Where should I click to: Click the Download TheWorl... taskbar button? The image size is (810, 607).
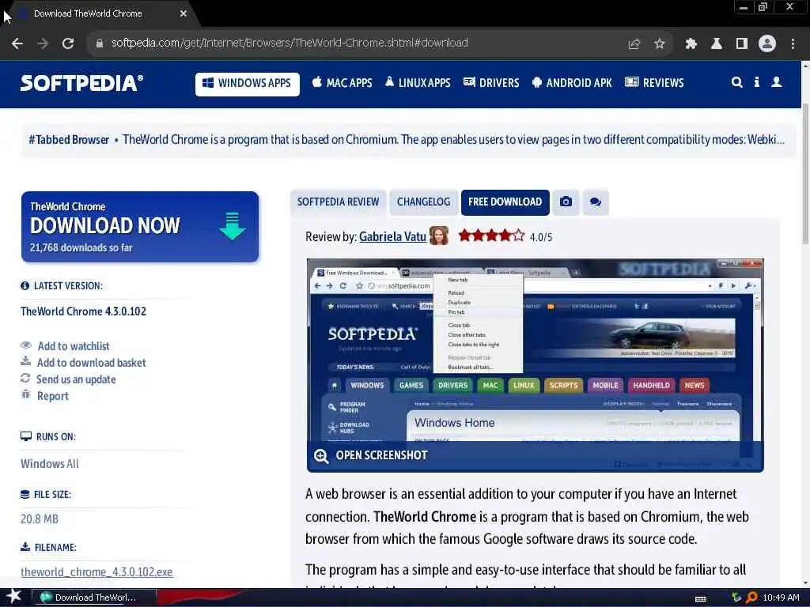click(94, 598)
